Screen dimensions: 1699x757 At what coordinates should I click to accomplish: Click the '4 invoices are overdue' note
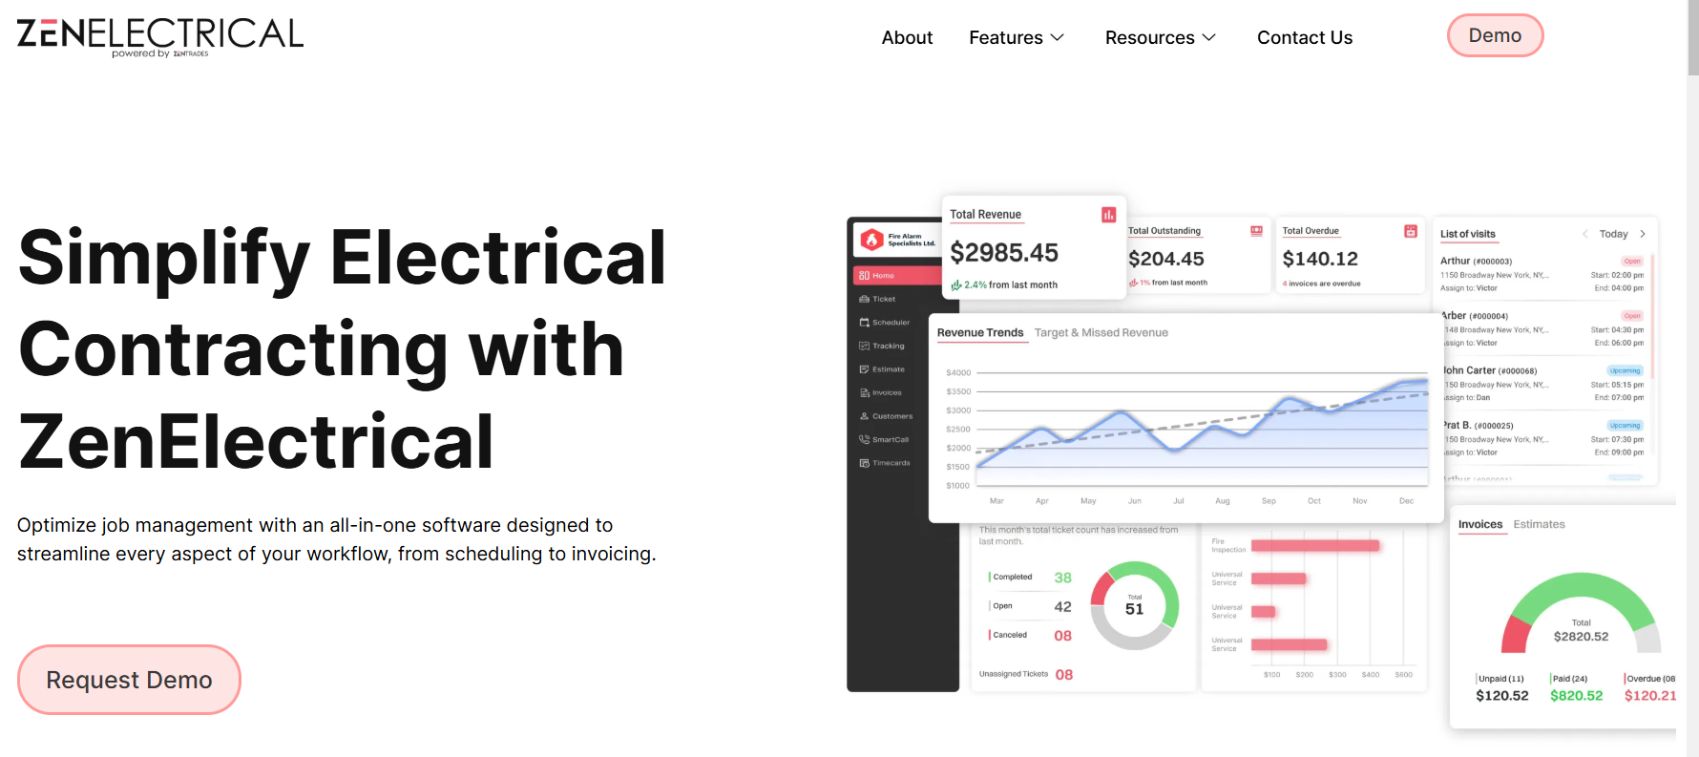coord(1321,284)
